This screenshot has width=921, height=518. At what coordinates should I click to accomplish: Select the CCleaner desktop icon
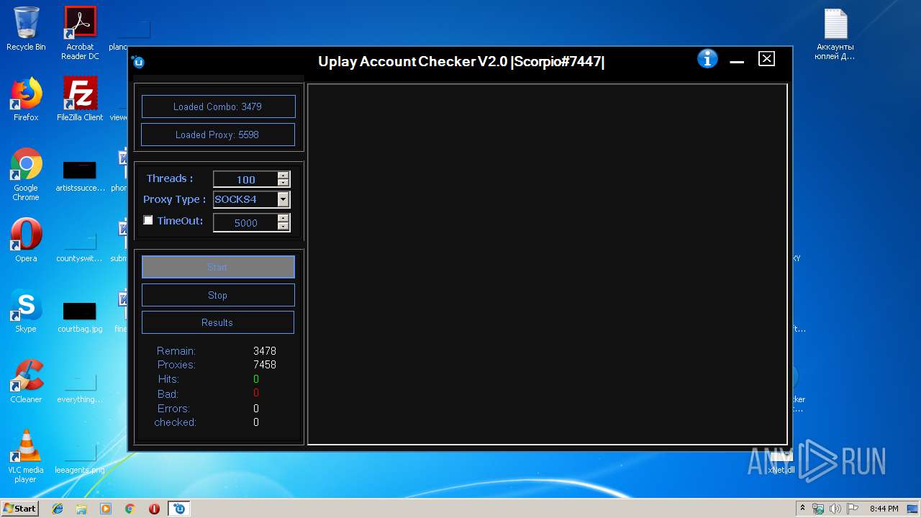[26, 381]
